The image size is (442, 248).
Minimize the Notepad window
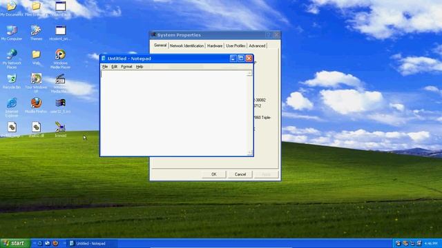pyautogui.click(x=233, y=58)
